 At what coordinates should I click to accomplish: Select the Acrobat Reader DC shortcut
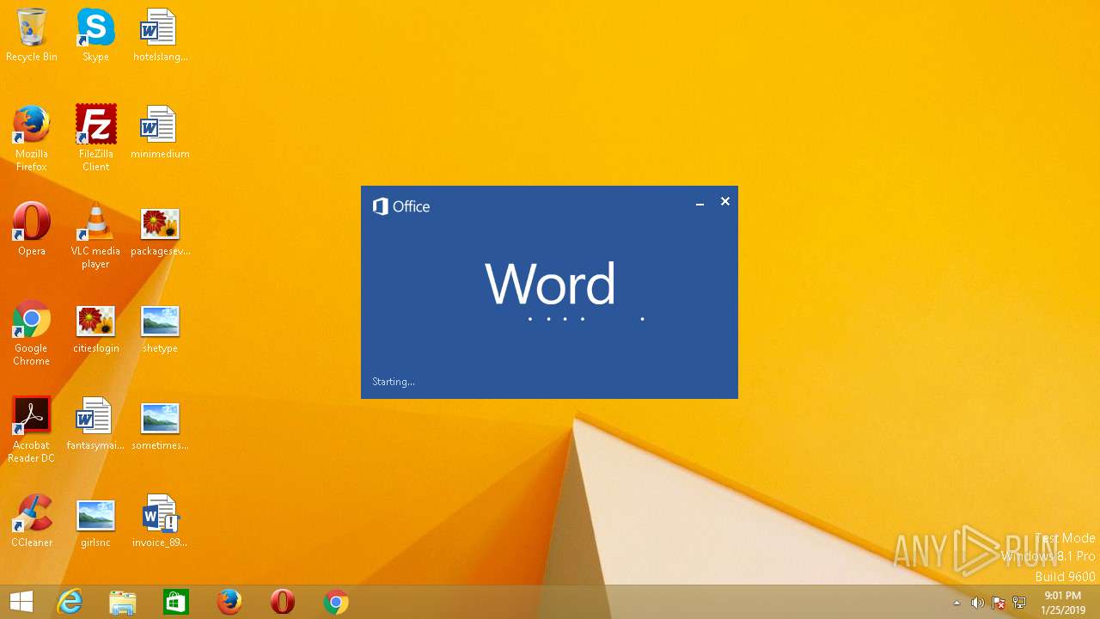[32, 430]
